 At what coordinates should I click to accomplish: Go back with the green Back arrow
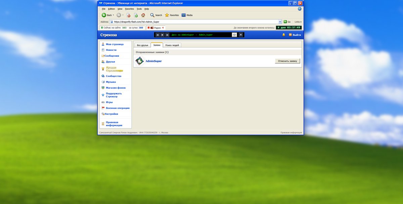(x=104, y=15)
